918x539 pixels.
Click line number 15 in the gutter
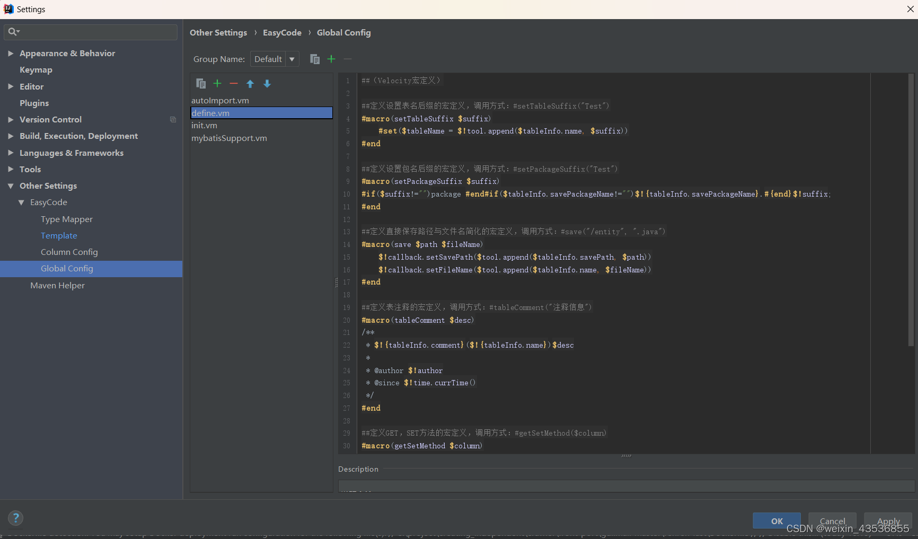click(x=347, y=257)
